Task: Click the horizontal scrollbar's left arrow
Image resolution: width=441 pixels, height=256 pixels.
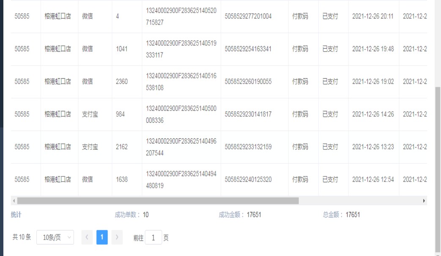Action: tap(14, 201)
